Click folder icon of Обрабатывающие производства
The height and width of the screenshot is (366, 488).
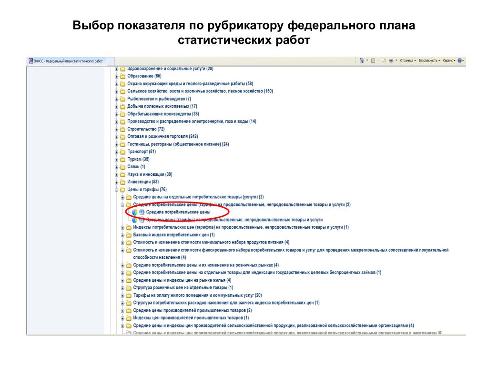coord(122,114)
